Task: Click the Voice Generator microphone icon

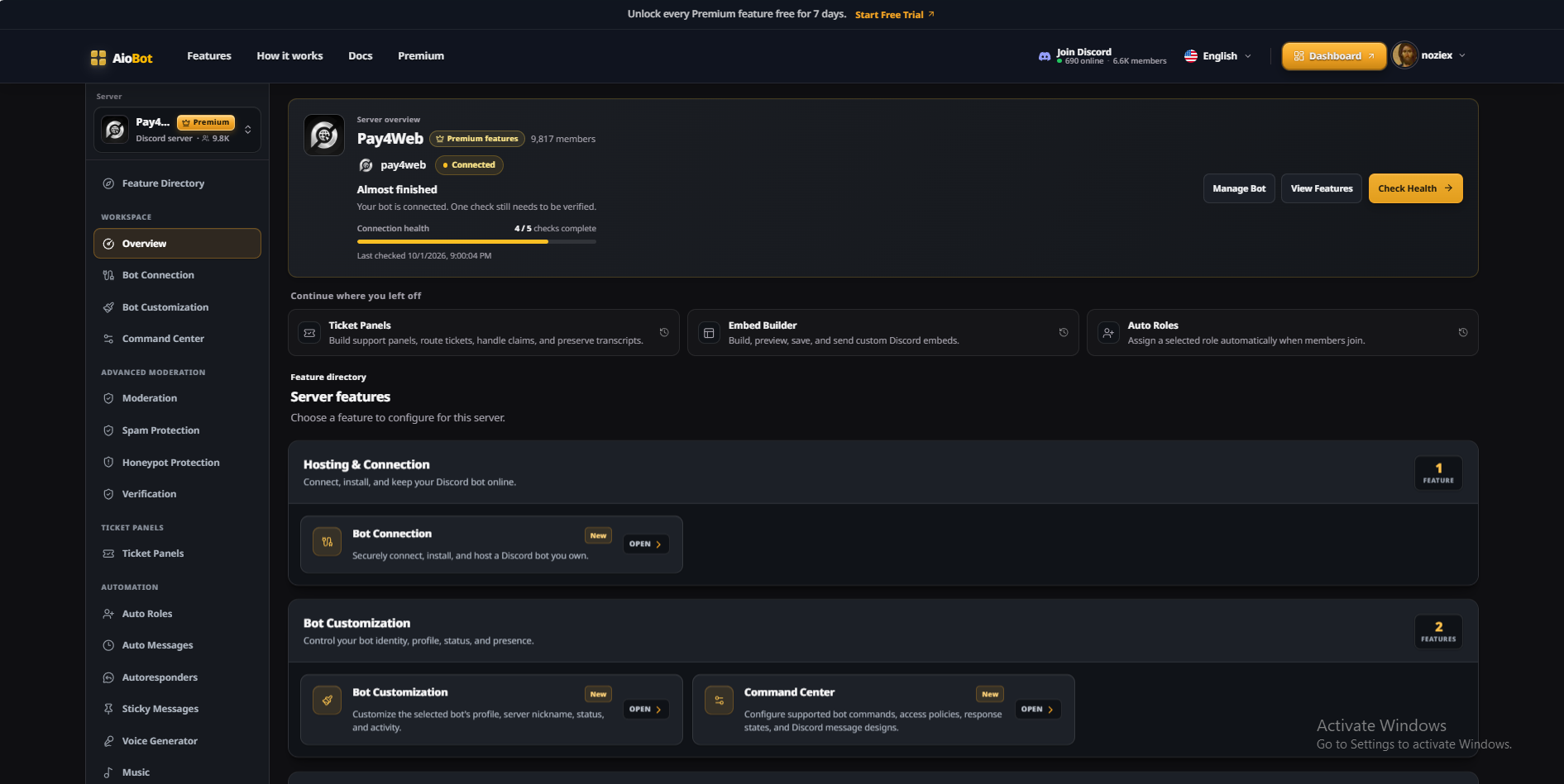Action: tap(108, 741)
